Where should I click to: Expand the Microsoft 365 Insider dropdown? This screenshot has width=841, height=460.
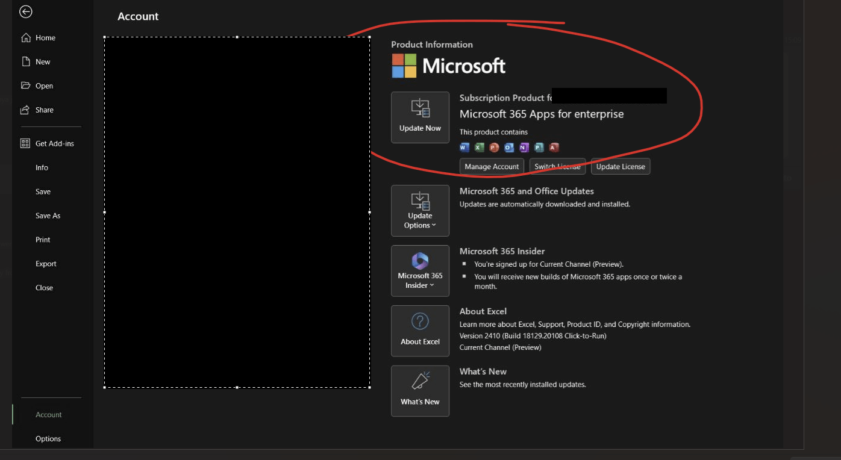pos(420,271)
